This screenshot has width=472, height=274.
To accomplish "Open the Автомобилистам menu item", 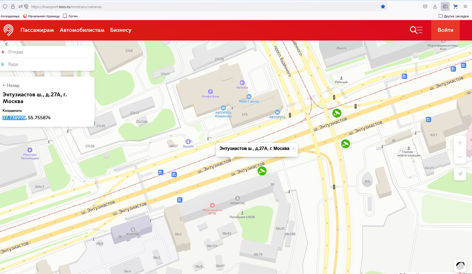I will [82, 30].
